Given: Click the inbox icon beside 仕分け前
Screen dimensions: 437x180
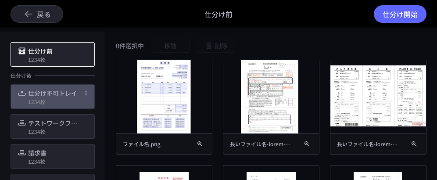Looking at the screenshot, I should 22,51.
